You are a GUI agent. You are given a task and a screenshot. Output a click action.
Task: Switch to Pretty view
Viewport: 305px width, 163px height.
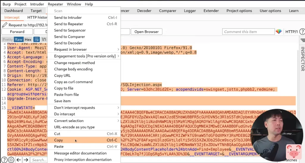[x=8, y=40]
